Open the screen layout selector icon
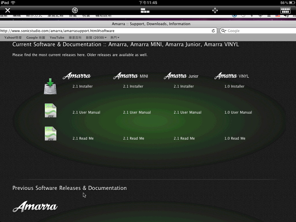296x222 pixels. [145, 10]
